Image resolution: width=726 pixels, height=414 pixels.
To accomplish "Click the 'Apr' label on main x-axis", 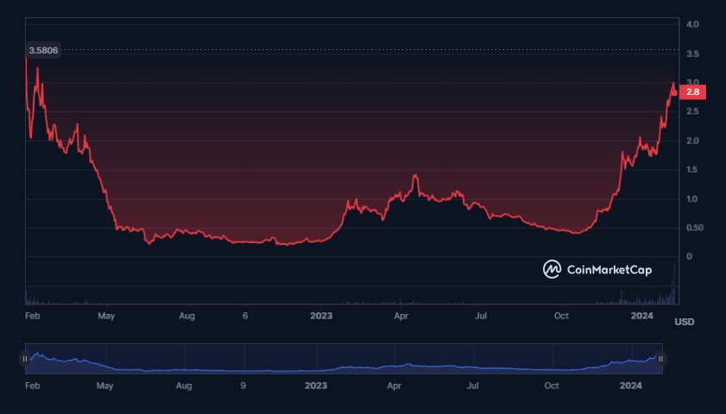I will [401, 316].
